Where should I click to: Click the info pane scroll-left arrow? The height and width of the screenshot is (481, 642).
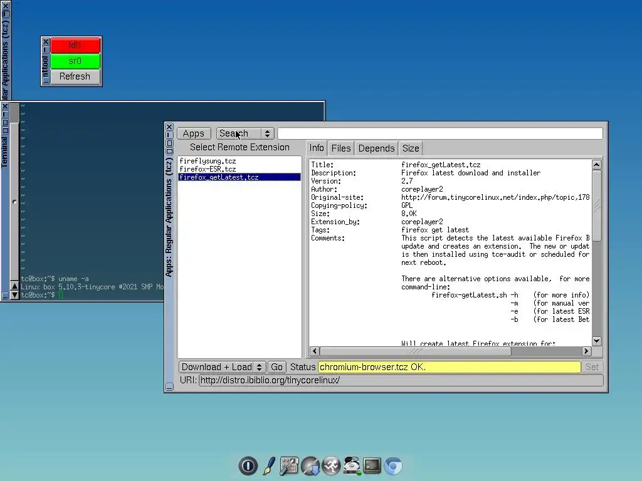[315, 351]
